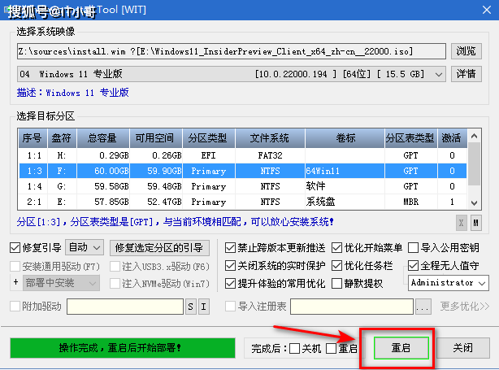Click the I button beside driver field
The width and height of the screenshot is (499, 370).
pos(204,307)
